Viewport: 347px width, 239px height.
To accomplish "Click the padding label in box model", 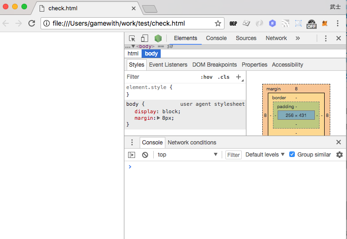I will 285,106.
